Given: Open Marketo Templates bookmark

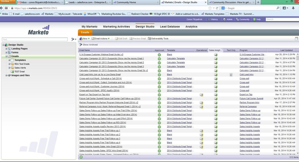Looking at the screenshot, I should (x=213, y=14).
